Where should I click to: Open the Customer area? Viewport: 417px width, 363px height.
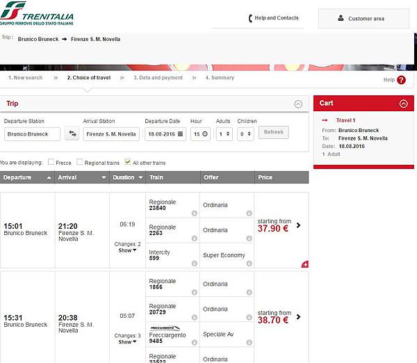pyautogui.click(x=363, y=18)
